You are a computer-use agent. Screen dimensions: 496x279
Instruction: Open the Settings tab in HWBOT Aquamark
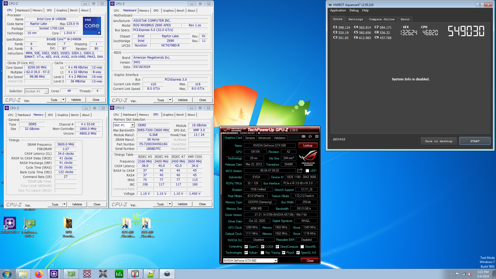click(355, 19)
